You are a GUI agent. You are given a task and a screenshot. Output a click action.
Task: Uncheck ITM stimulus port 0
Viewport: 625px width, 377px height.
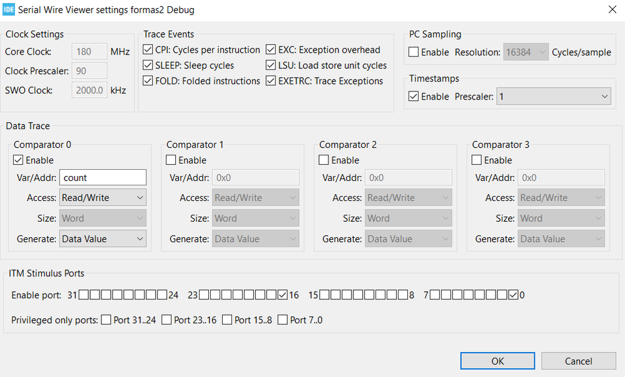514,295
